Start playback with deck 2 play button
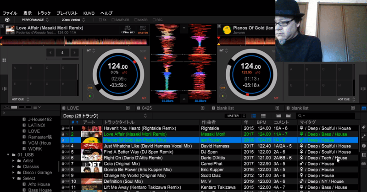This screenshot has height=192, width=367. pyautogui.click(x=223, y=96)
